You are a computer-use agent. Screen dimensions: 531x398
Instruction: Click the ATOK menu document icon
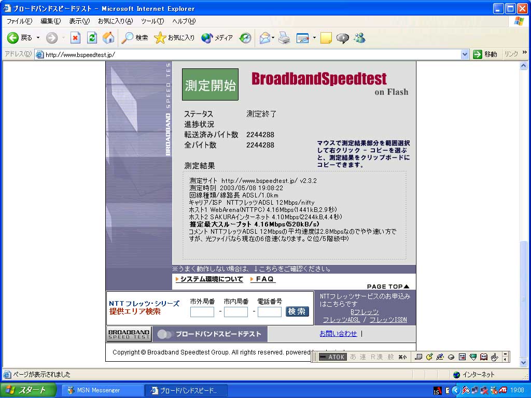click(418, 357)
